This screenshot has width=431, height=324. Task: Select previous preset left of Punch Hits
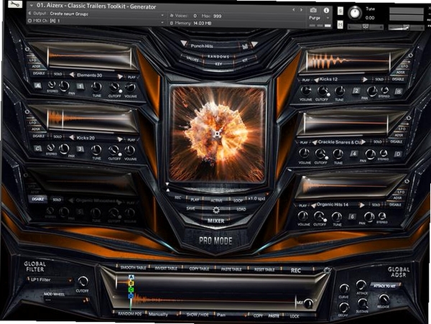(x=184, y=43)
